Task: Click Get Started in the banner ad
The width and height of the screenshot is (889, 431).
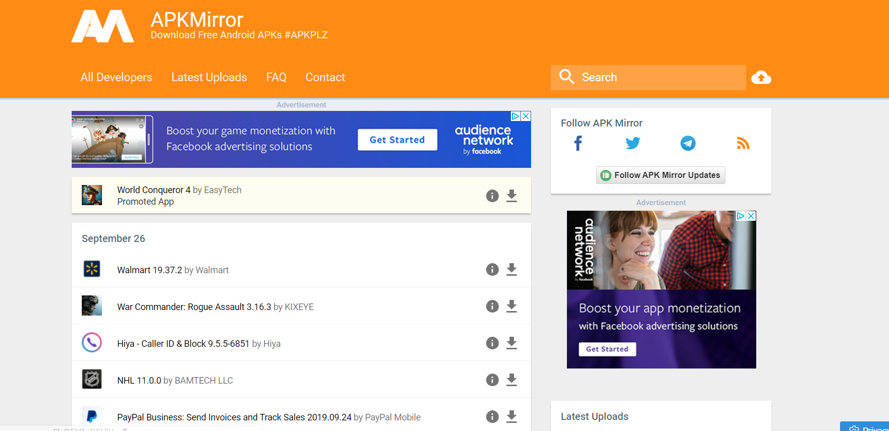Action: (x=397, y=140)
